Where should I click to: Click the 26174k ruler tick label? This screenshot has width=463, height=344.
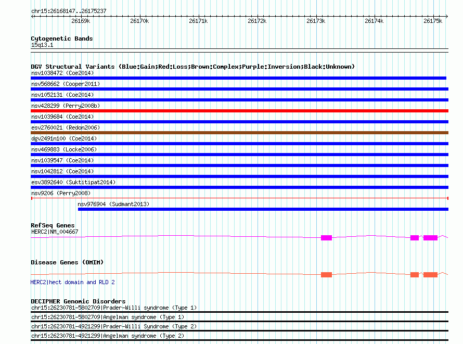tap(374, 21)
